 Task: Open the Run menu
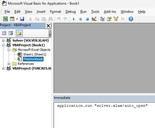click(83, 12)
